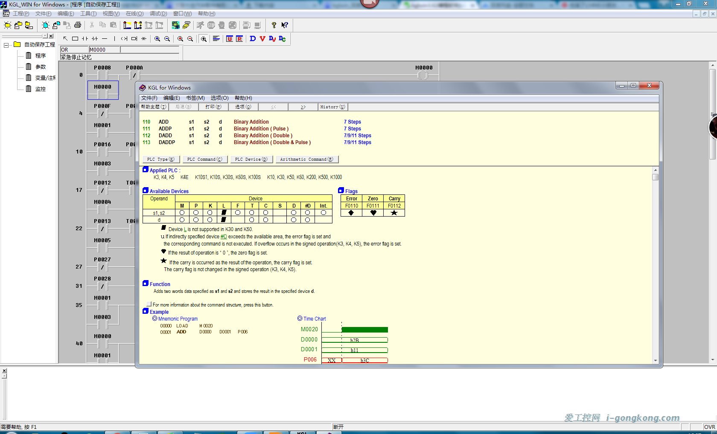Click the 打印(P) button in help
The width and height of the screenshot is (717, 434).
[213, 107]
